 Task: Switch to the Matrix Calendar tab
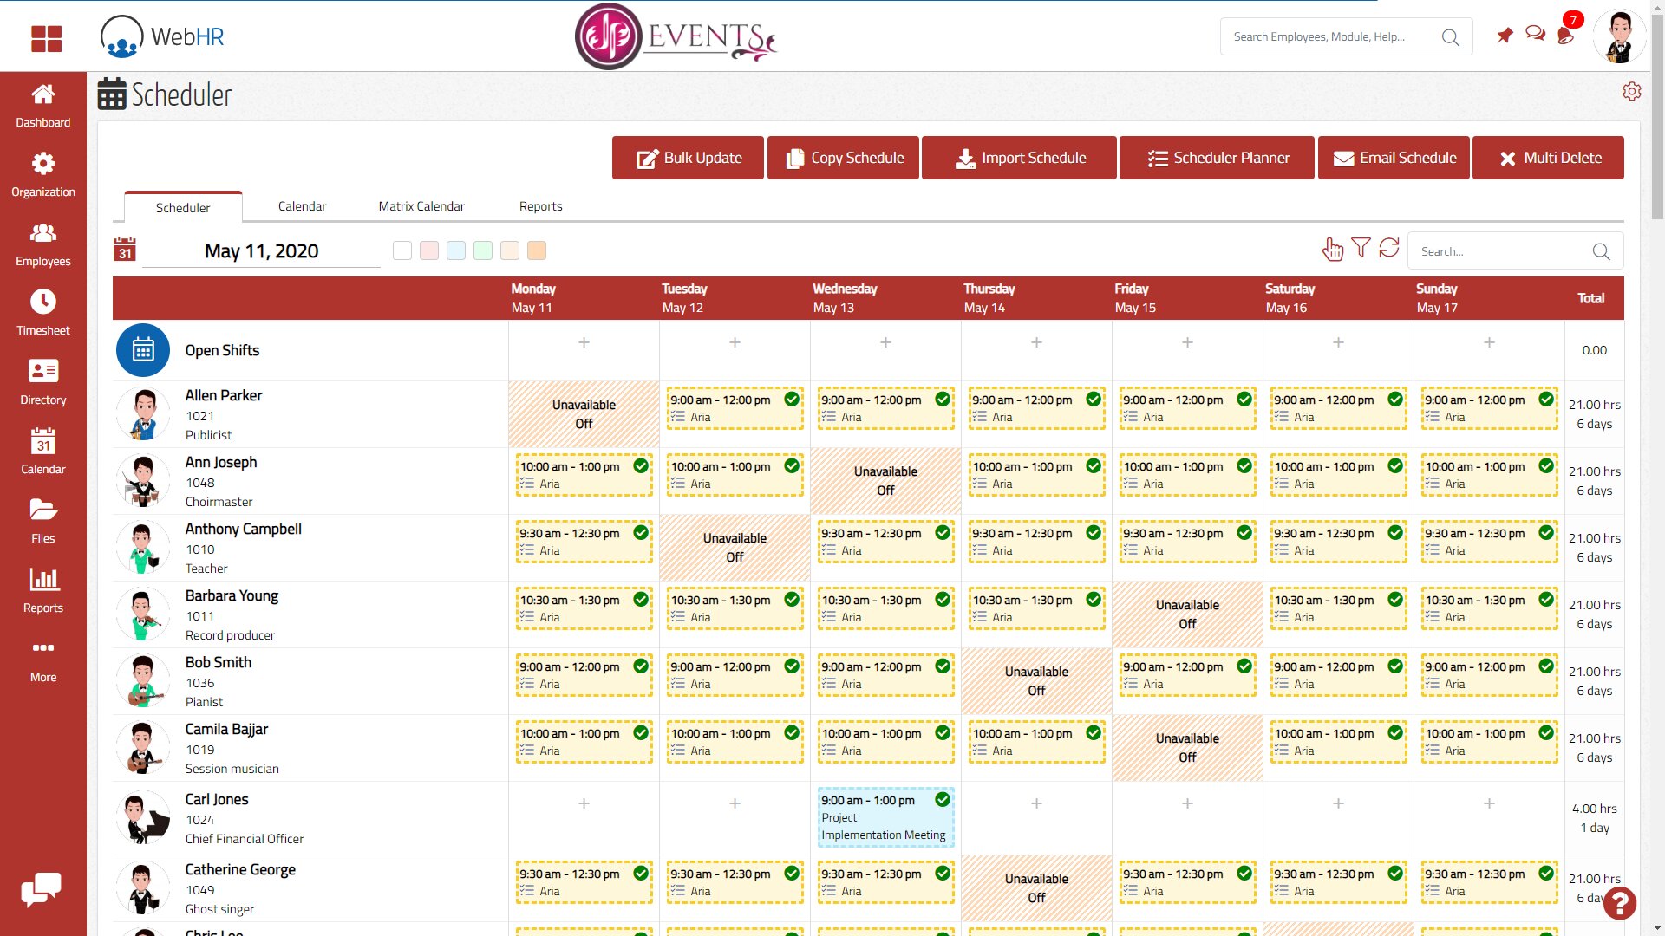click(421, 206)
